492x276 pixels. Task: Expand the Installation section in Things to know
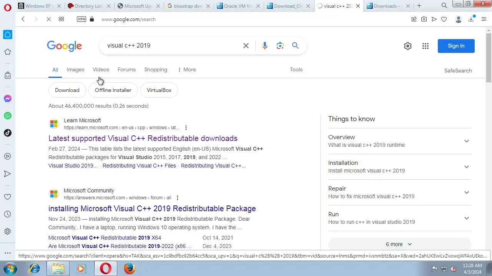point(400,167)
